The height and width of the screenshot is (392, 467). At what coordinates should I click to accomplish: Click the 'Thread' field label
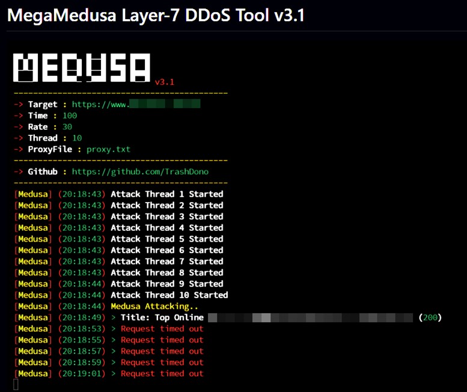pos(43,138)
